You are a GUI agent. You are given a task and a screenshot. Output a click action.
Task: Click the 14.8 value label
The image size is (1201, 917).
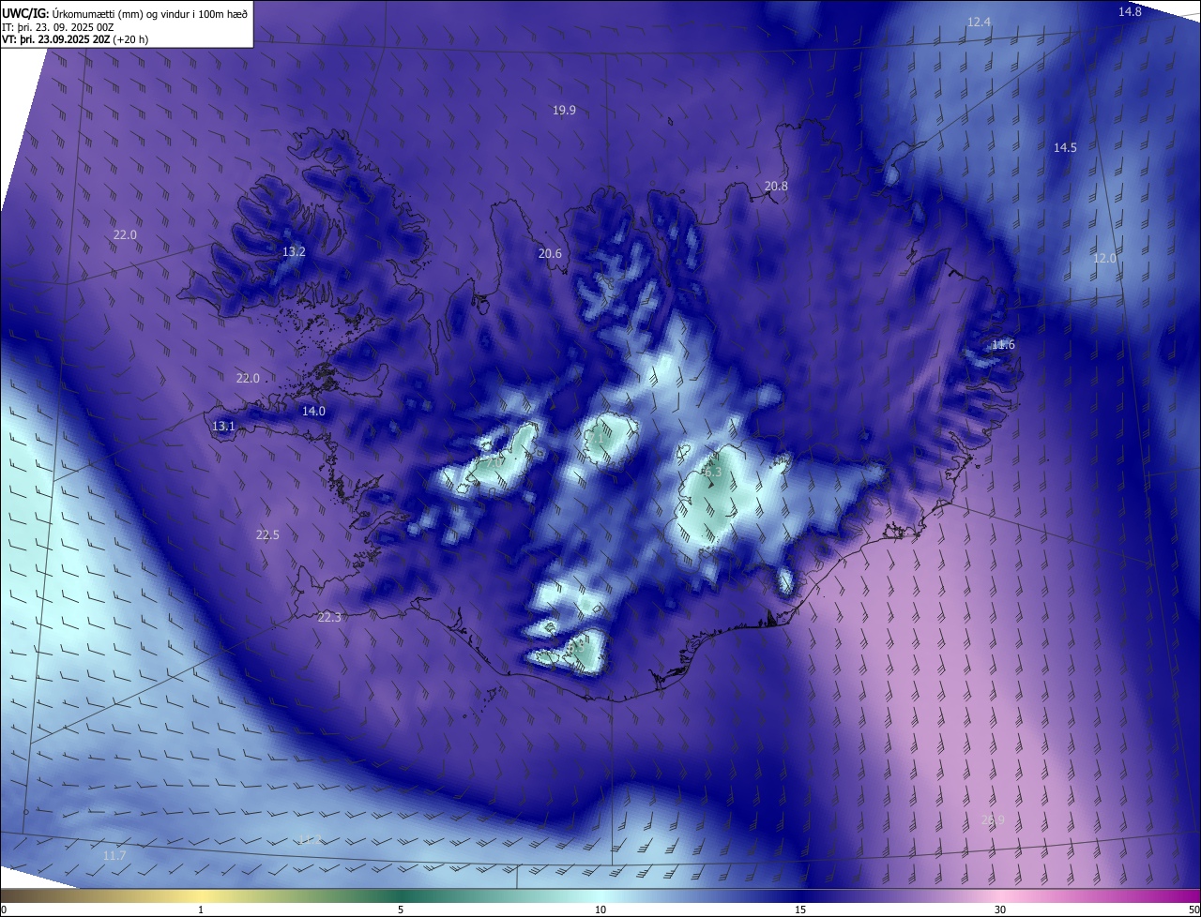pyautogui.click(x=1130, y=11)
